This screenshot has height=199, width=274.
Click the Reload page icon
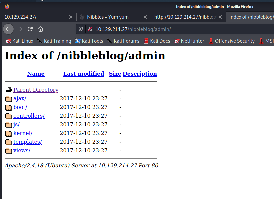[30, 29]
